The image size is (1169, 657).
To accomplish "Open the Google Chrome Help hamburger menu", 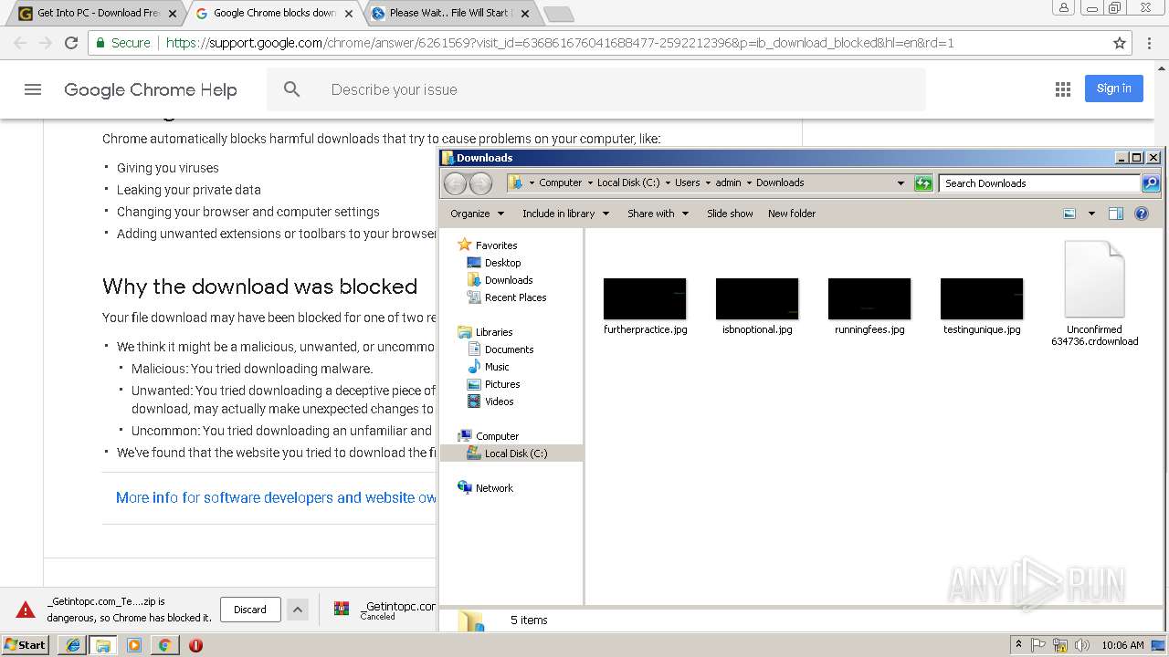I will click(x=33, y=89).
